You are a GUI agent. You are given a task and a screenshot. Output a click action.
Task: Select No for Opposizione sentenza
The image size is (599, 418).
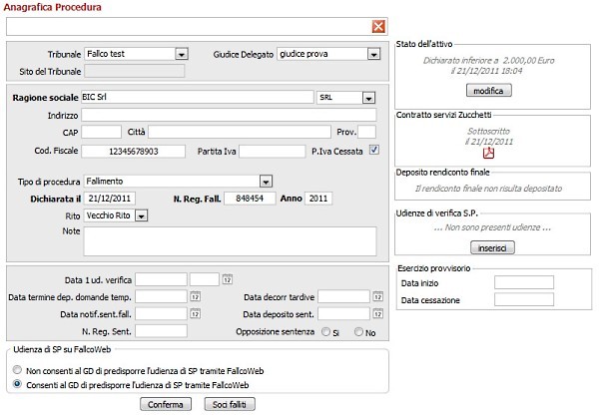click(357, 331)
